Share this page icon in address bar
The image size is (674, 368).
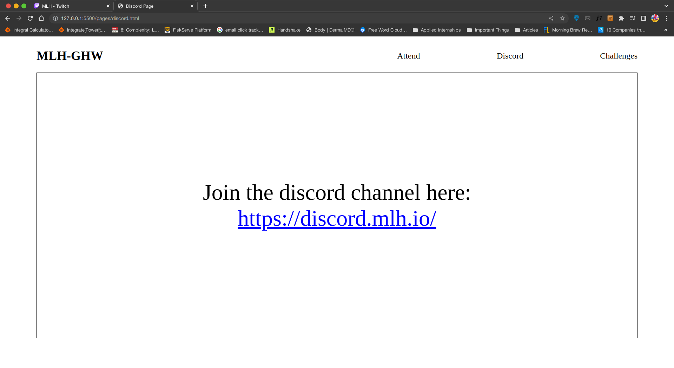[551, 18]
